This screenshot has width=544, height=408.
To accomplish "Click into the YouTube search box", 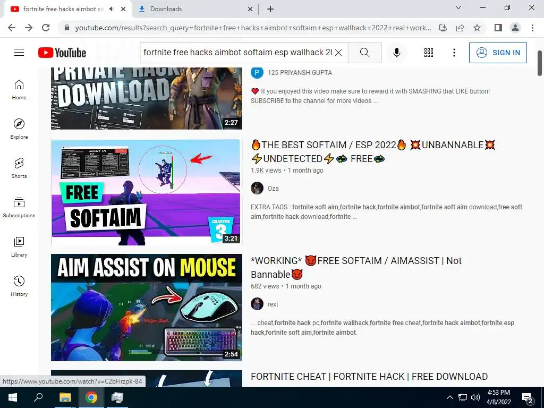I will coord(237,53).
